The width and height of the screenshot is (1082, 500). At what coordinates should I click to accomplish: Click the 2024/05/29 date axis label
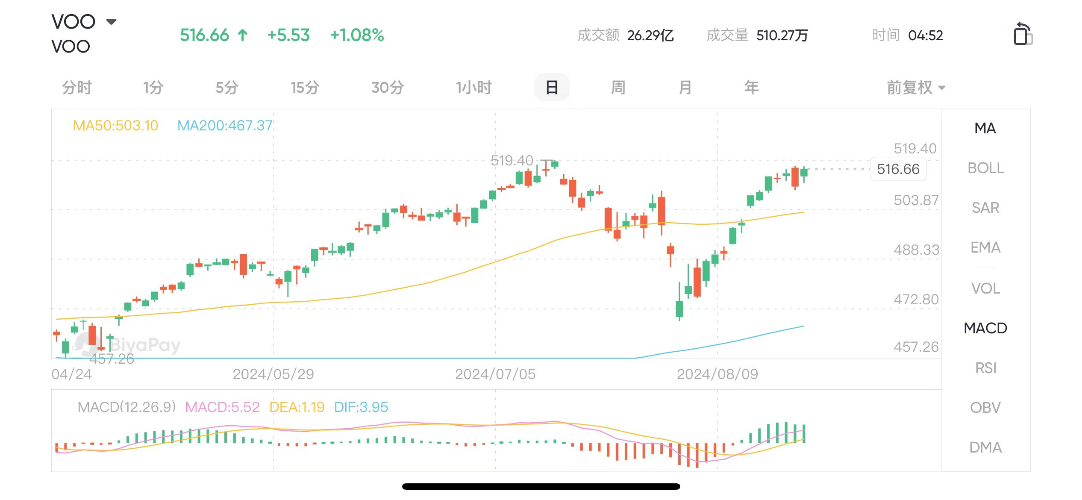pos(273,374)
